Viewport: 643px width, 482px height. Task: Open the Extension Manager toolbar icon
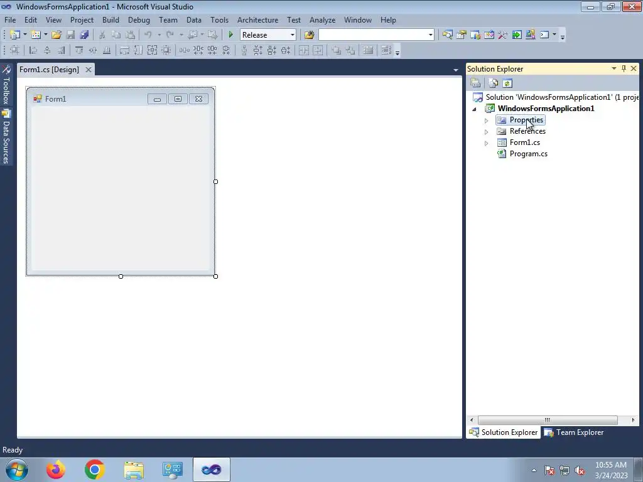[530, 35]
